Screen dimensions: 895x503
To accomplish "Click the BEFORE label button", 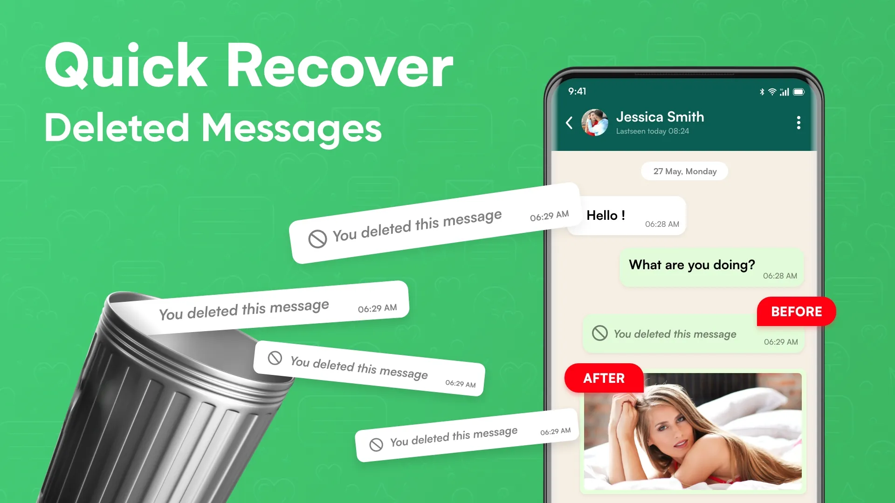I will point(797,312).
